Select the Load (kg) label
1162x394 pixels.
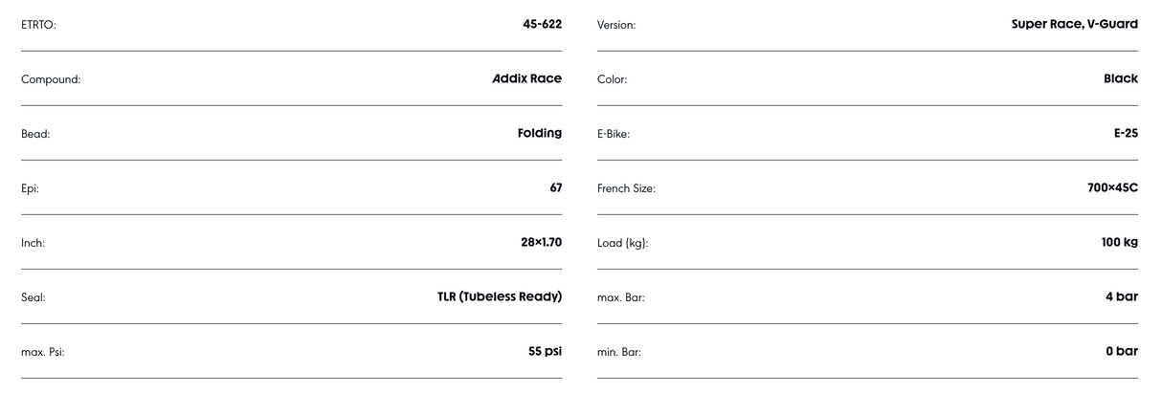coord(622,243)
